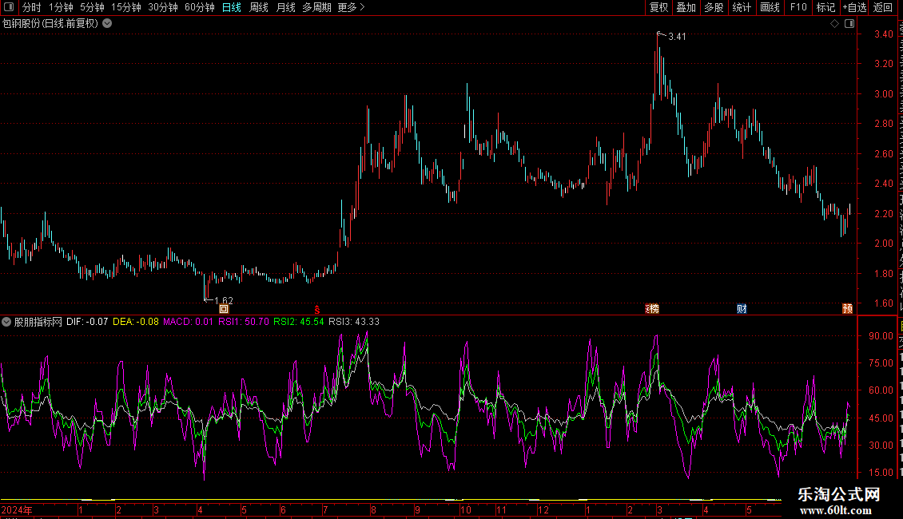Click the red S marker on the timeline
This screenshot has width=903, height=519.
click(316, 310)
